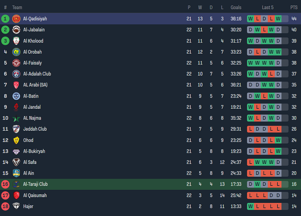Open the Al-Adalah Club team link
The width and height of the screenshot is (301, 216).
click(37, 74)
